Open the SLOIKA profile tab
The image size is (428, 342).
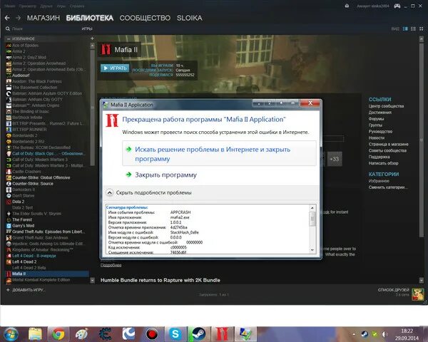coord(190,18)
